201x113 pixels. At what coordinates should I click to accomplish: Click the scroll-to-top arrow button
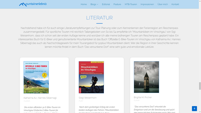point(194,108)
